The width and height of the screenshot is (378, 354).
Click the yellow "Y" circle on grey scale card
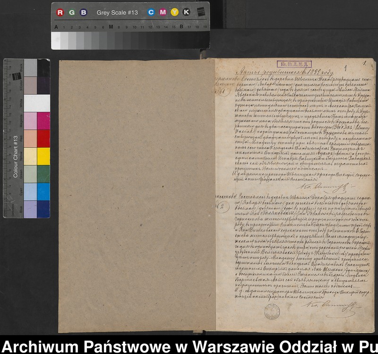point(174,12)
